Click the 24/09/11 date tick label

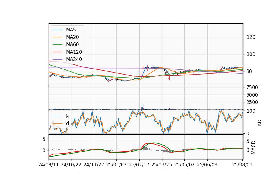coord(49,165)
